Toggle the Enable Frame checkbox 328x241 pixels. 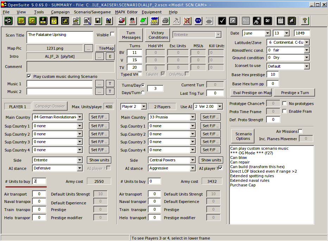click(284, 111)
